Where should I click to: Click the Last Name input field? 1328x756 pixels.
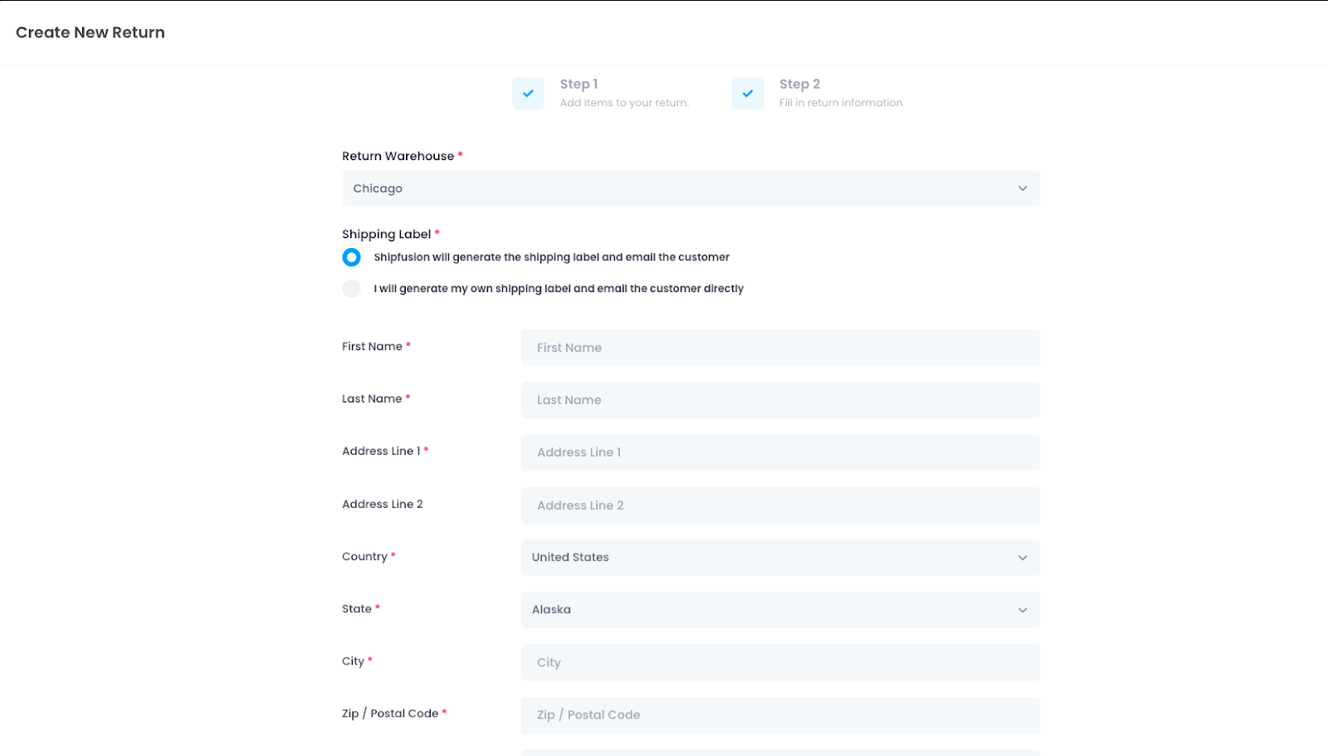coord(780,400)
